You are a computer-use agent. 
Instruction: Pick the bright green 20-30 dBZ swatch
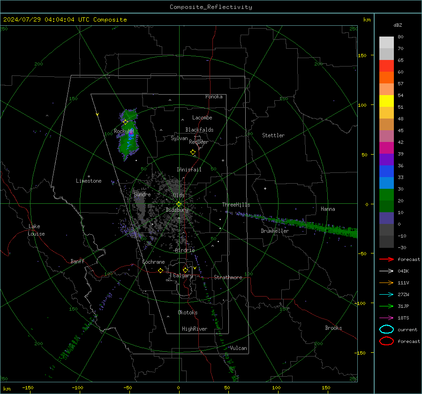[x=386, y=194]
